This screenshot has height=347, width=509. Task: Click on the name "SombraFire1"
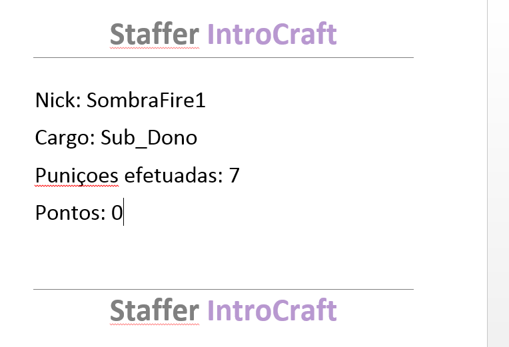146,100
